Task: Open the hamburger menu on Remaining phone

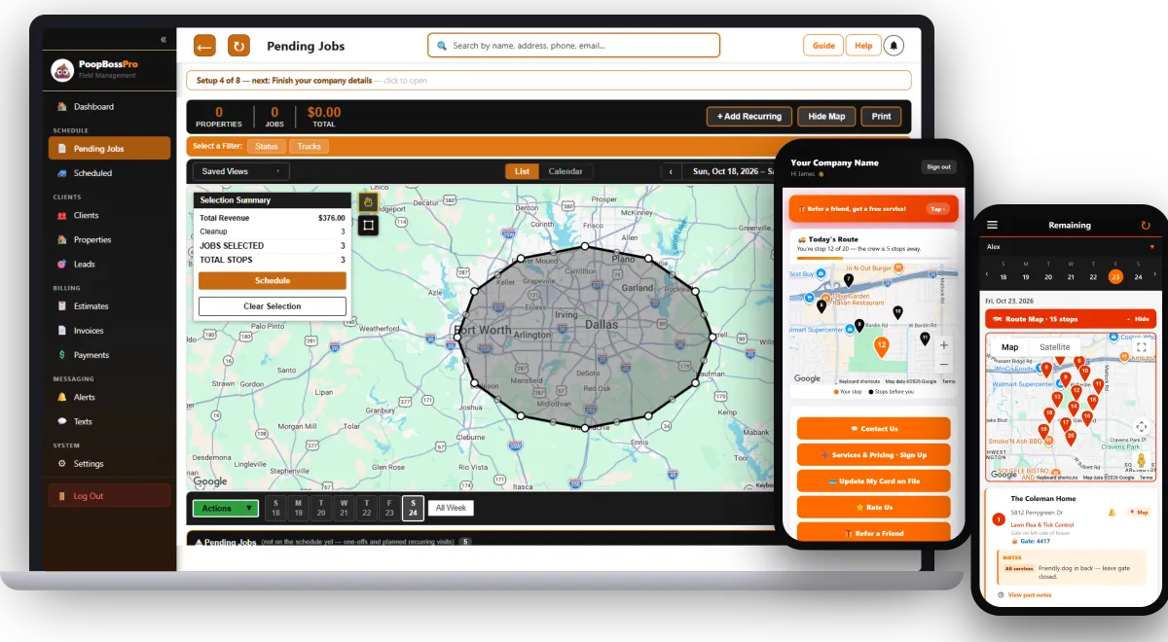Action: point(992,225)
